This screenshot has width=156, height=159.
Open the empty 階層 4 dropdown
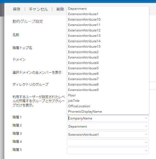(x=108, y=142)
